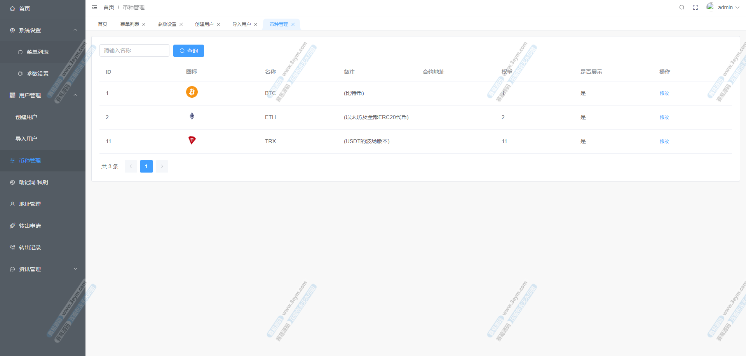Close the 菜单列表 tab

point(144,24)
